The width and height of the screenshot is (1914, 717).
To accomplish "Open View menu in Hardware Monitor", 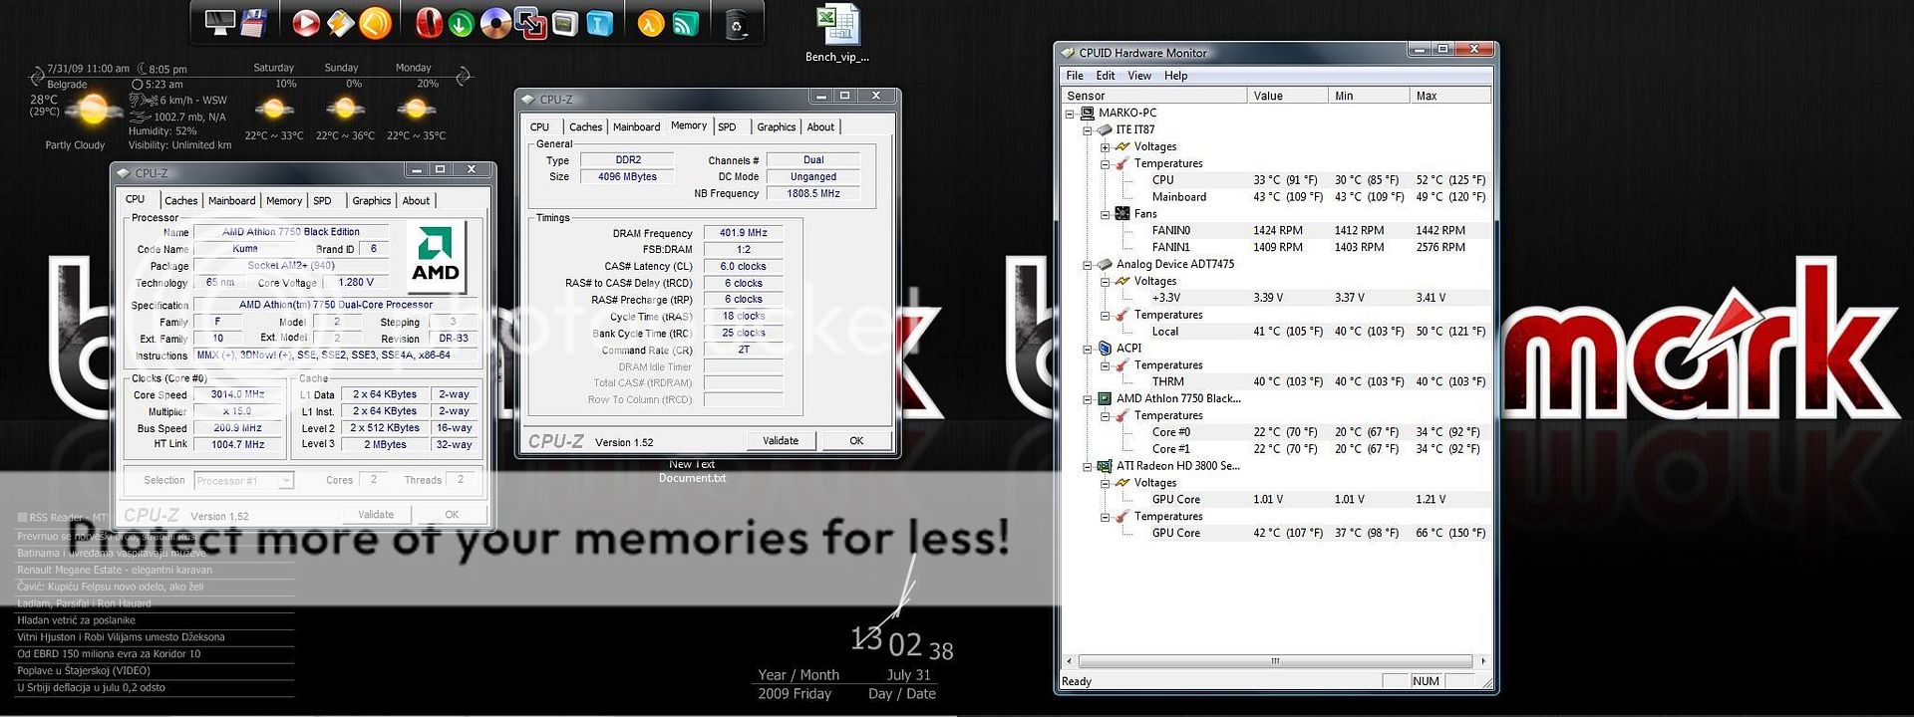I will (1139, 76).
